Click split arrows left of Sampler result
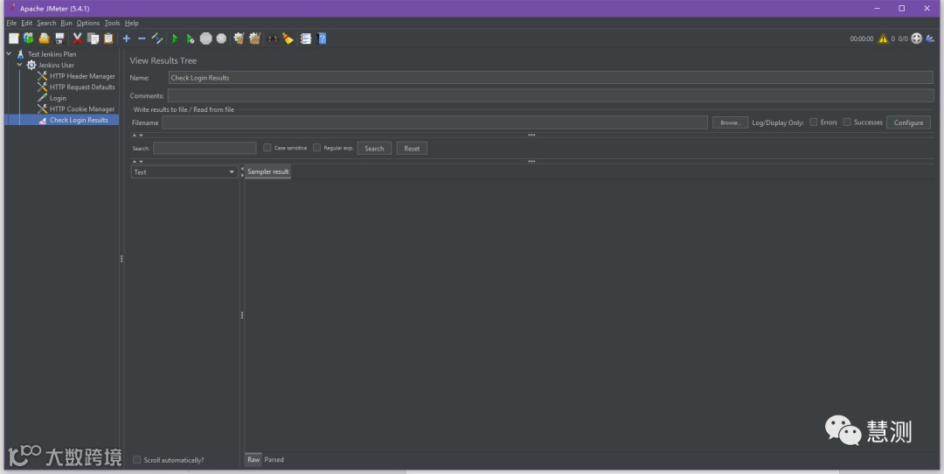Screen dimensions: 944x474 coord(242,171)
